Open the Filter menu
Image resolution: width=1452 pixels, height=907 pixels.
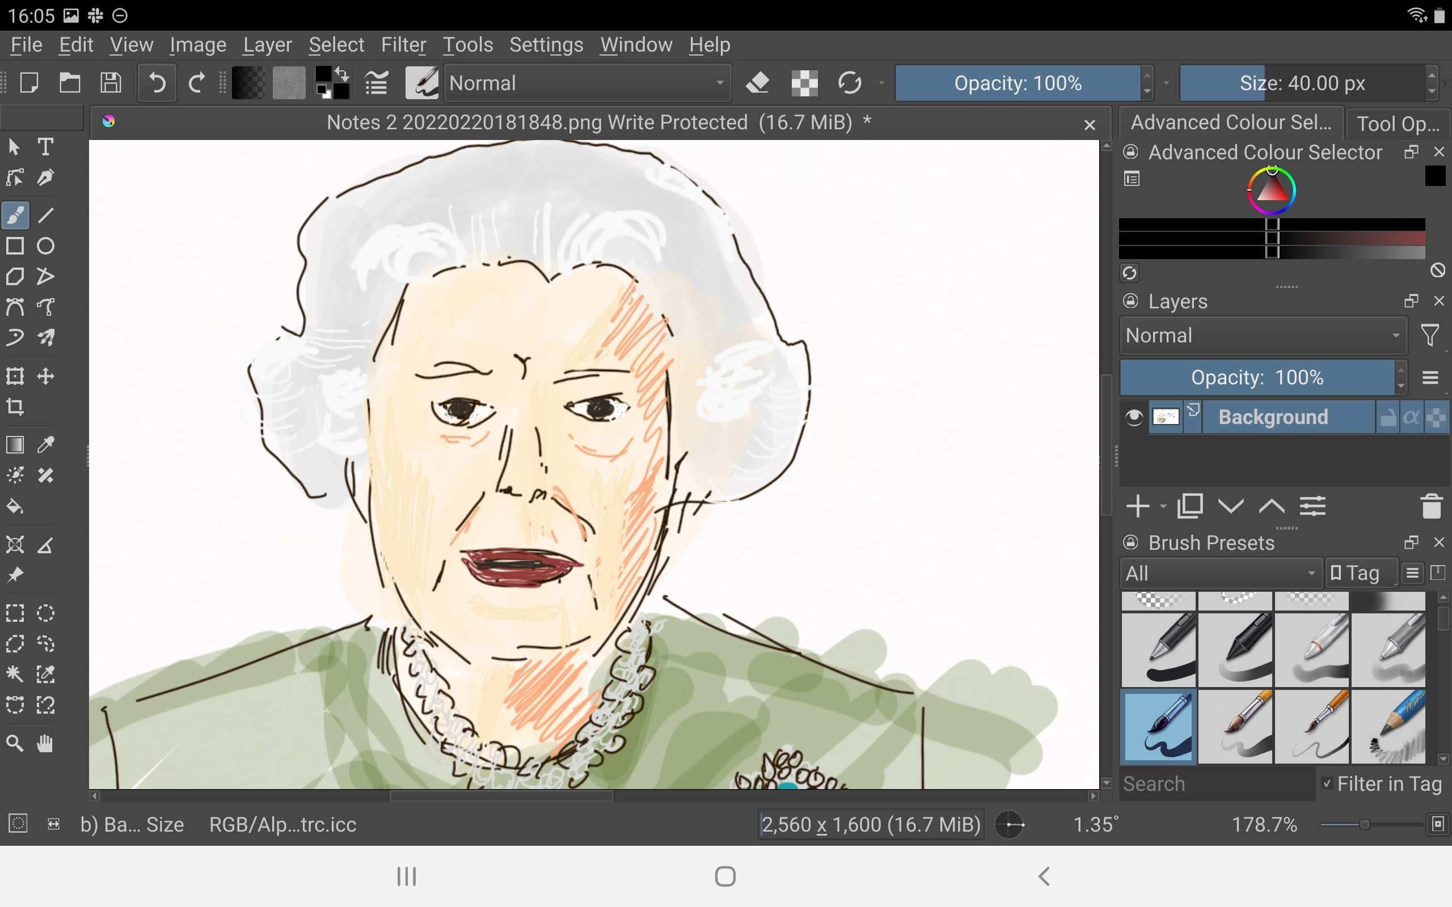(x=402, y=44)
